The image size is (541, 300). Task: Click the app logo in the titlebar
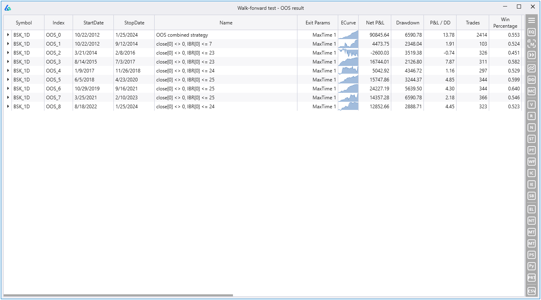[9, 7]
